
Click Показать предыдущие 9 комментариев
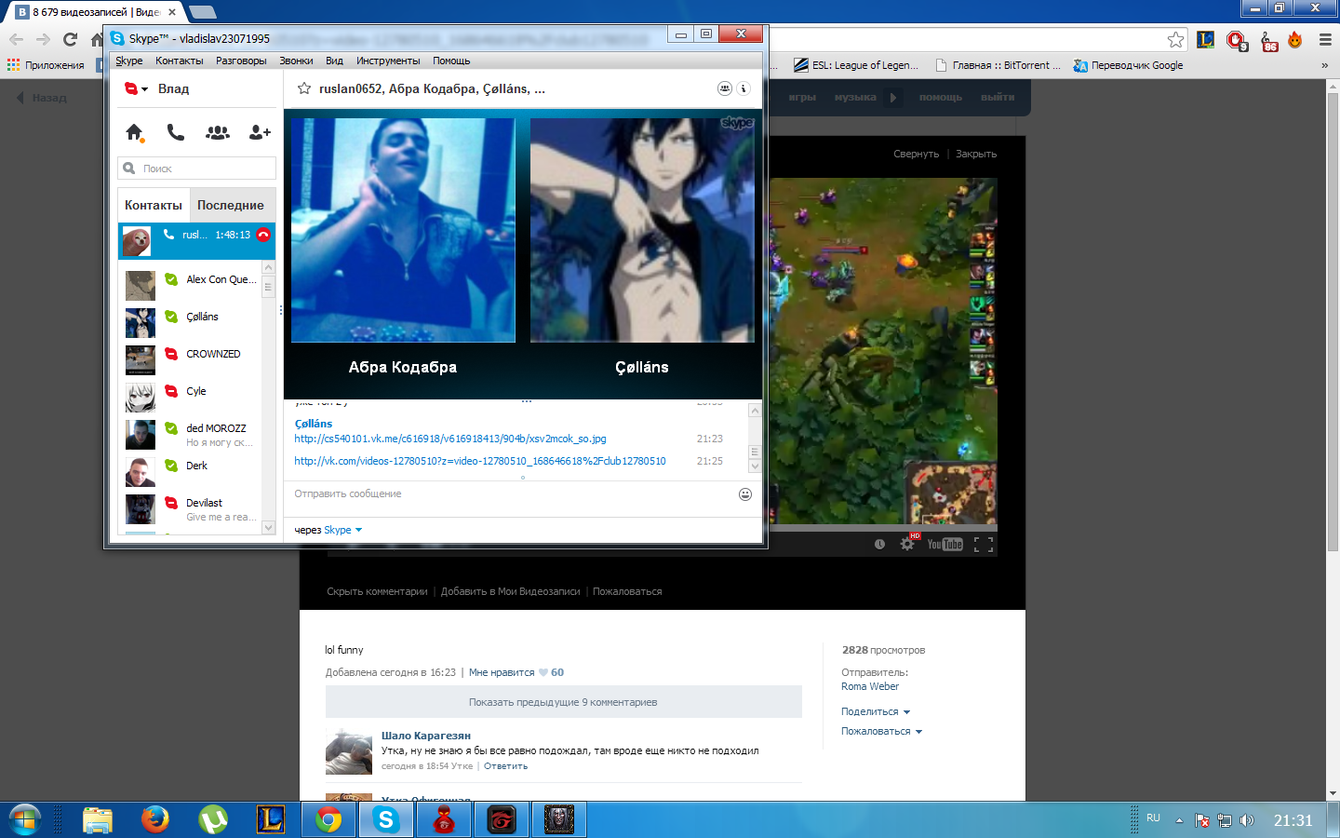pos(563,702)
